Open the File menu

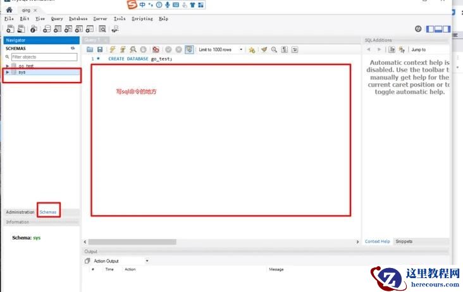click(9, 18)
